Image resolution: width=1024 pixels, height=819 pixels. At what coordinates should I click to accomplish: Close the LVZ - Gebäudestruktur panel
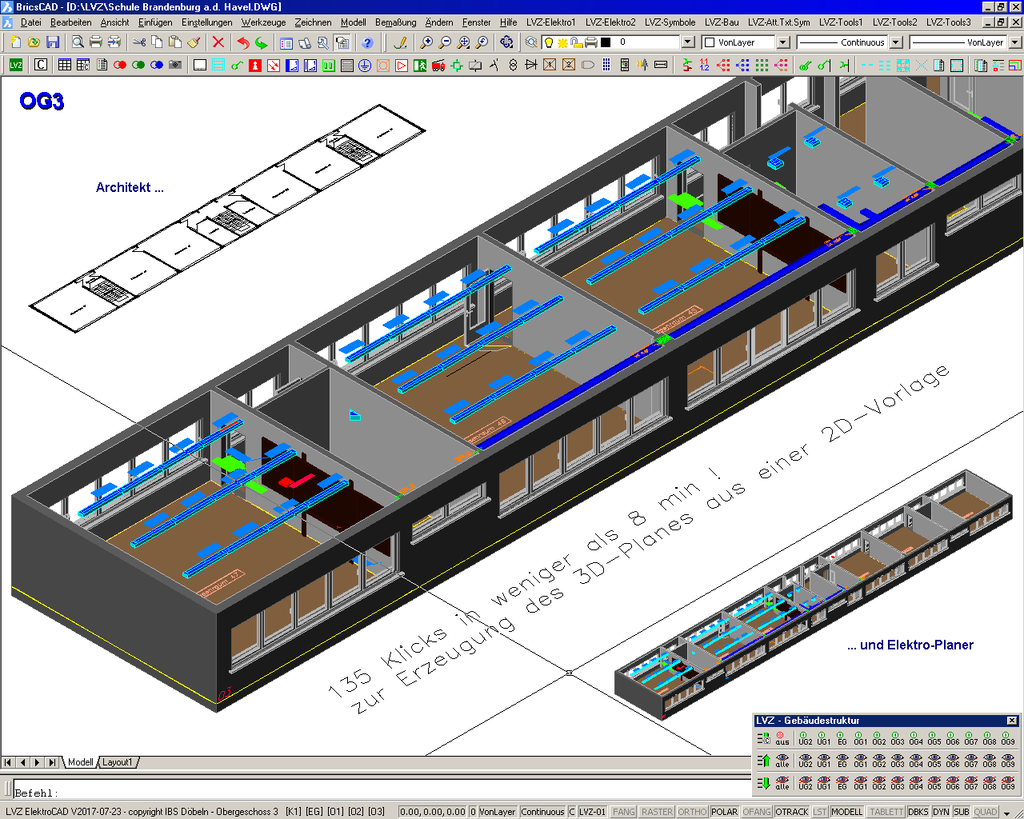point(1012,721)
